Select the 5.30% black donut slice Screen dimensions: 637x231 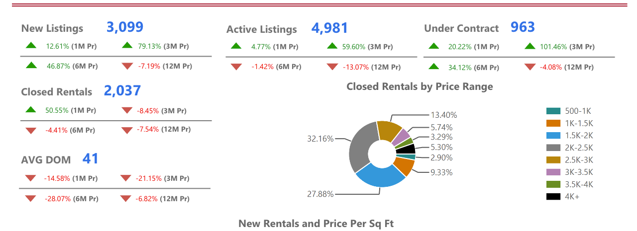point(407,149)
